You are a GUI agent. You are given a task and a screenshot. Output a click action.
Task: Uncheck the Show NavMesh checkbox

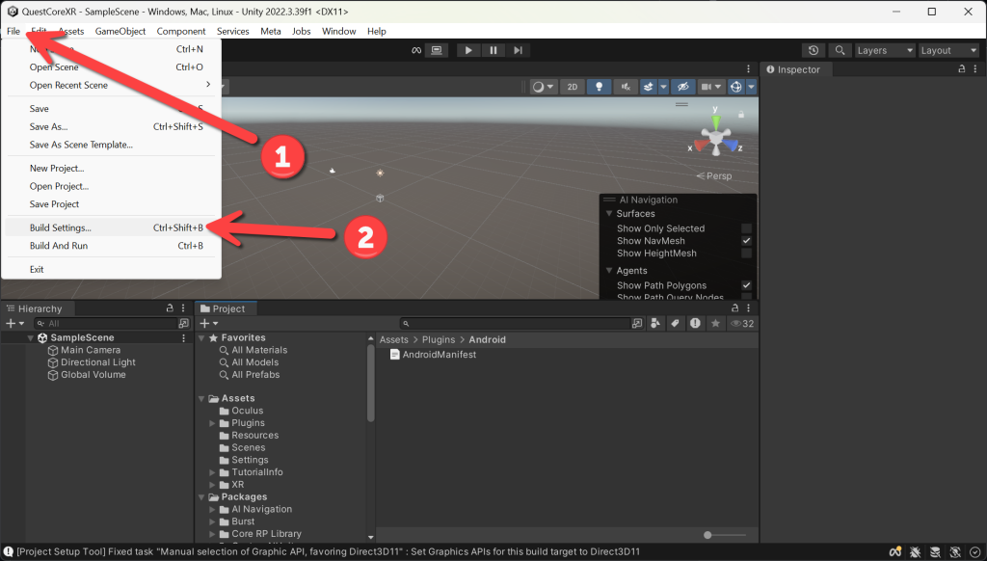pos(747,241)
